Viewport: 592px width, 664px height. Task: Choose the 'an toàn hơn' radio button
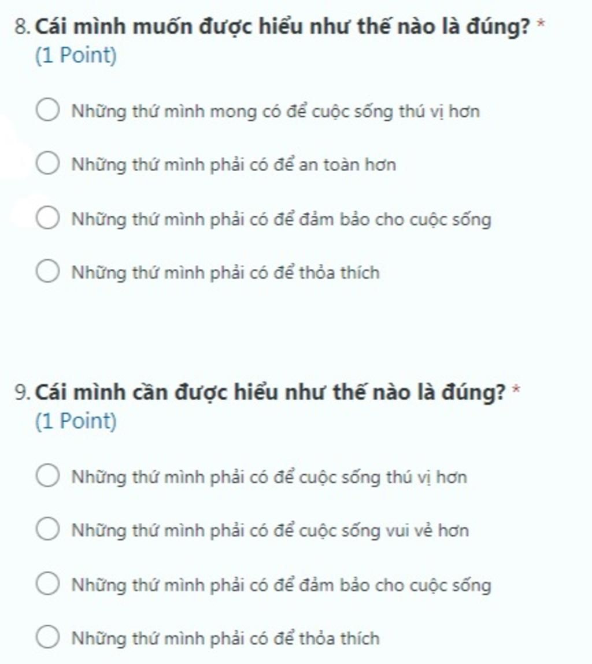click(47, 164)
